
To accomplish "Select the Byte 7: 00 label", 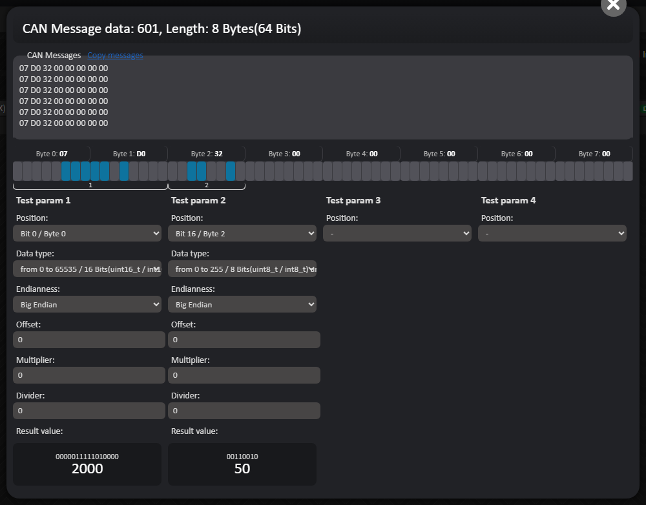I will 594,154.
